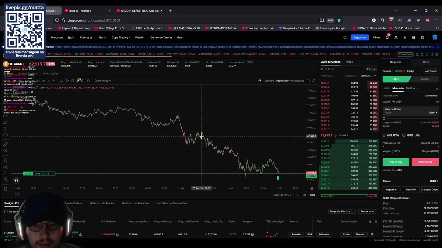This screenshot has width=442, height=248.
Task: Enable Demo Trading mode
Action: tap(405, 54)
